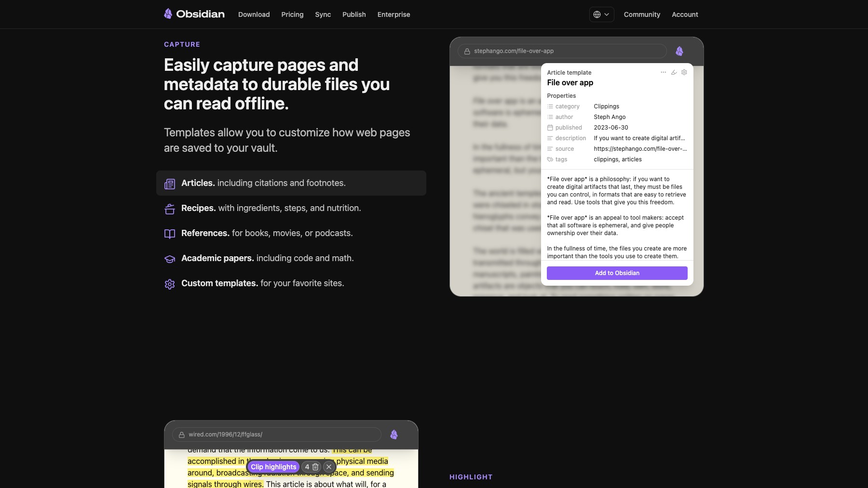The image size is (868, 488).
Task: Click the published date 2023-06-30
Action: (x=611, y=128)
